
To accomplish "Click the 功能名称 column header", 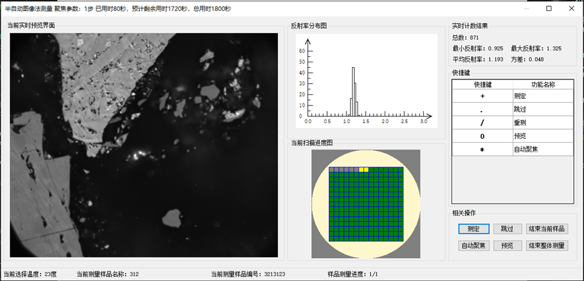I will coord(543,85).
